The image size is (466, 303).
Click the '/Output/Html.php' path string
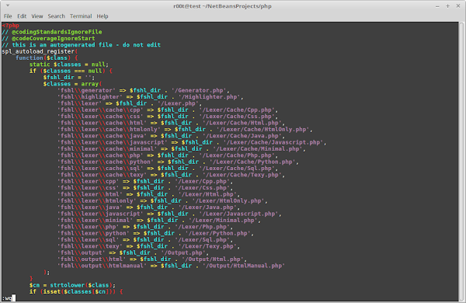coord(213,259)
